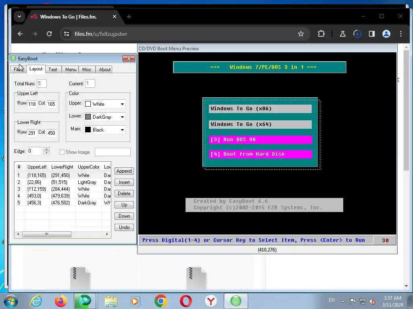Open a new browser tab

pyautogui.click(x=129, y=16)
